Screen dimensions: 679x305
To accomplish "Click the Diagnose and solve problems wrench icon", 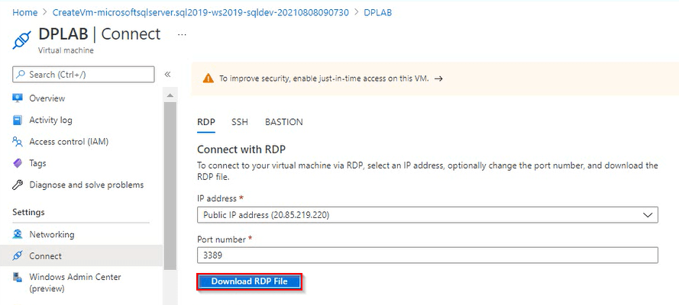I will [18, 185].
